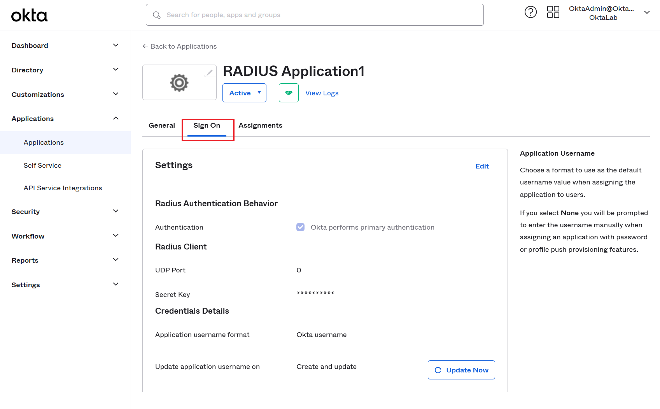
Task: Click the gear application logo
Action: 179,83
